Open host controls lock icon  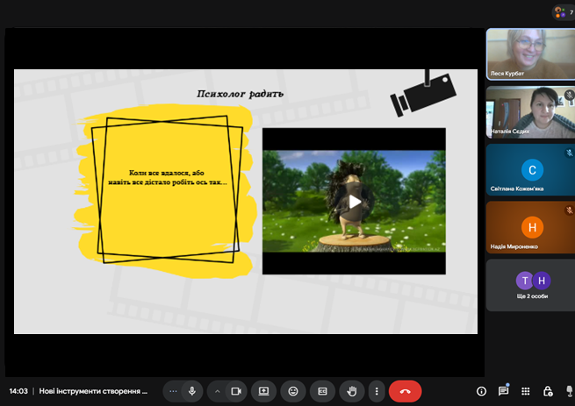(548, 391)
